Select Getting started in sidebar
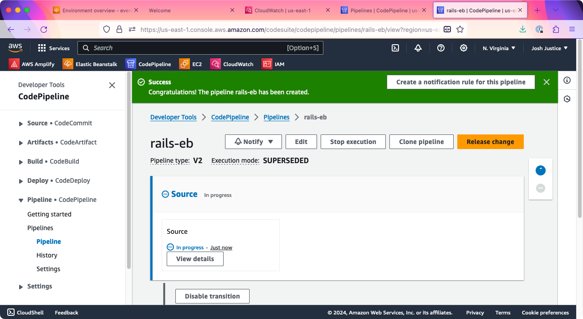 [x=49, y=214]
